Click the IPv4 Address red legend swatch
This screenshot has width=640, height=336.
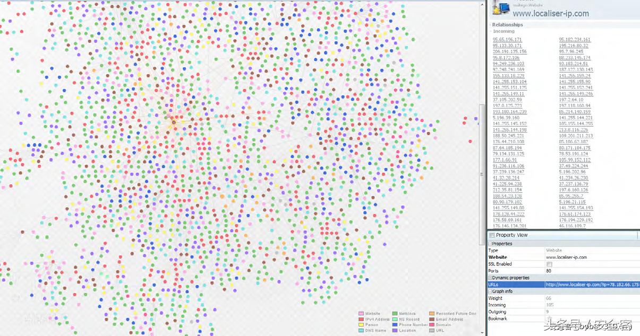[x=361, y=320]
